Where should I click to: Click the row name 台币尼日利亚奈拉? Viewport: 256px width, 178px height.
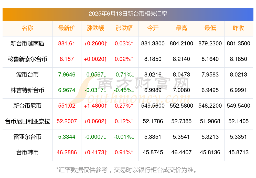point(27,121)
